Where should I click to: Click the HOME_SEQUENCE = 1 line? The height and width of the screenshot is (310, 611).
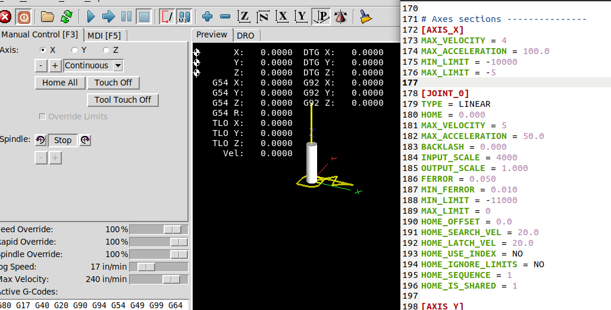tap(466, 275)
